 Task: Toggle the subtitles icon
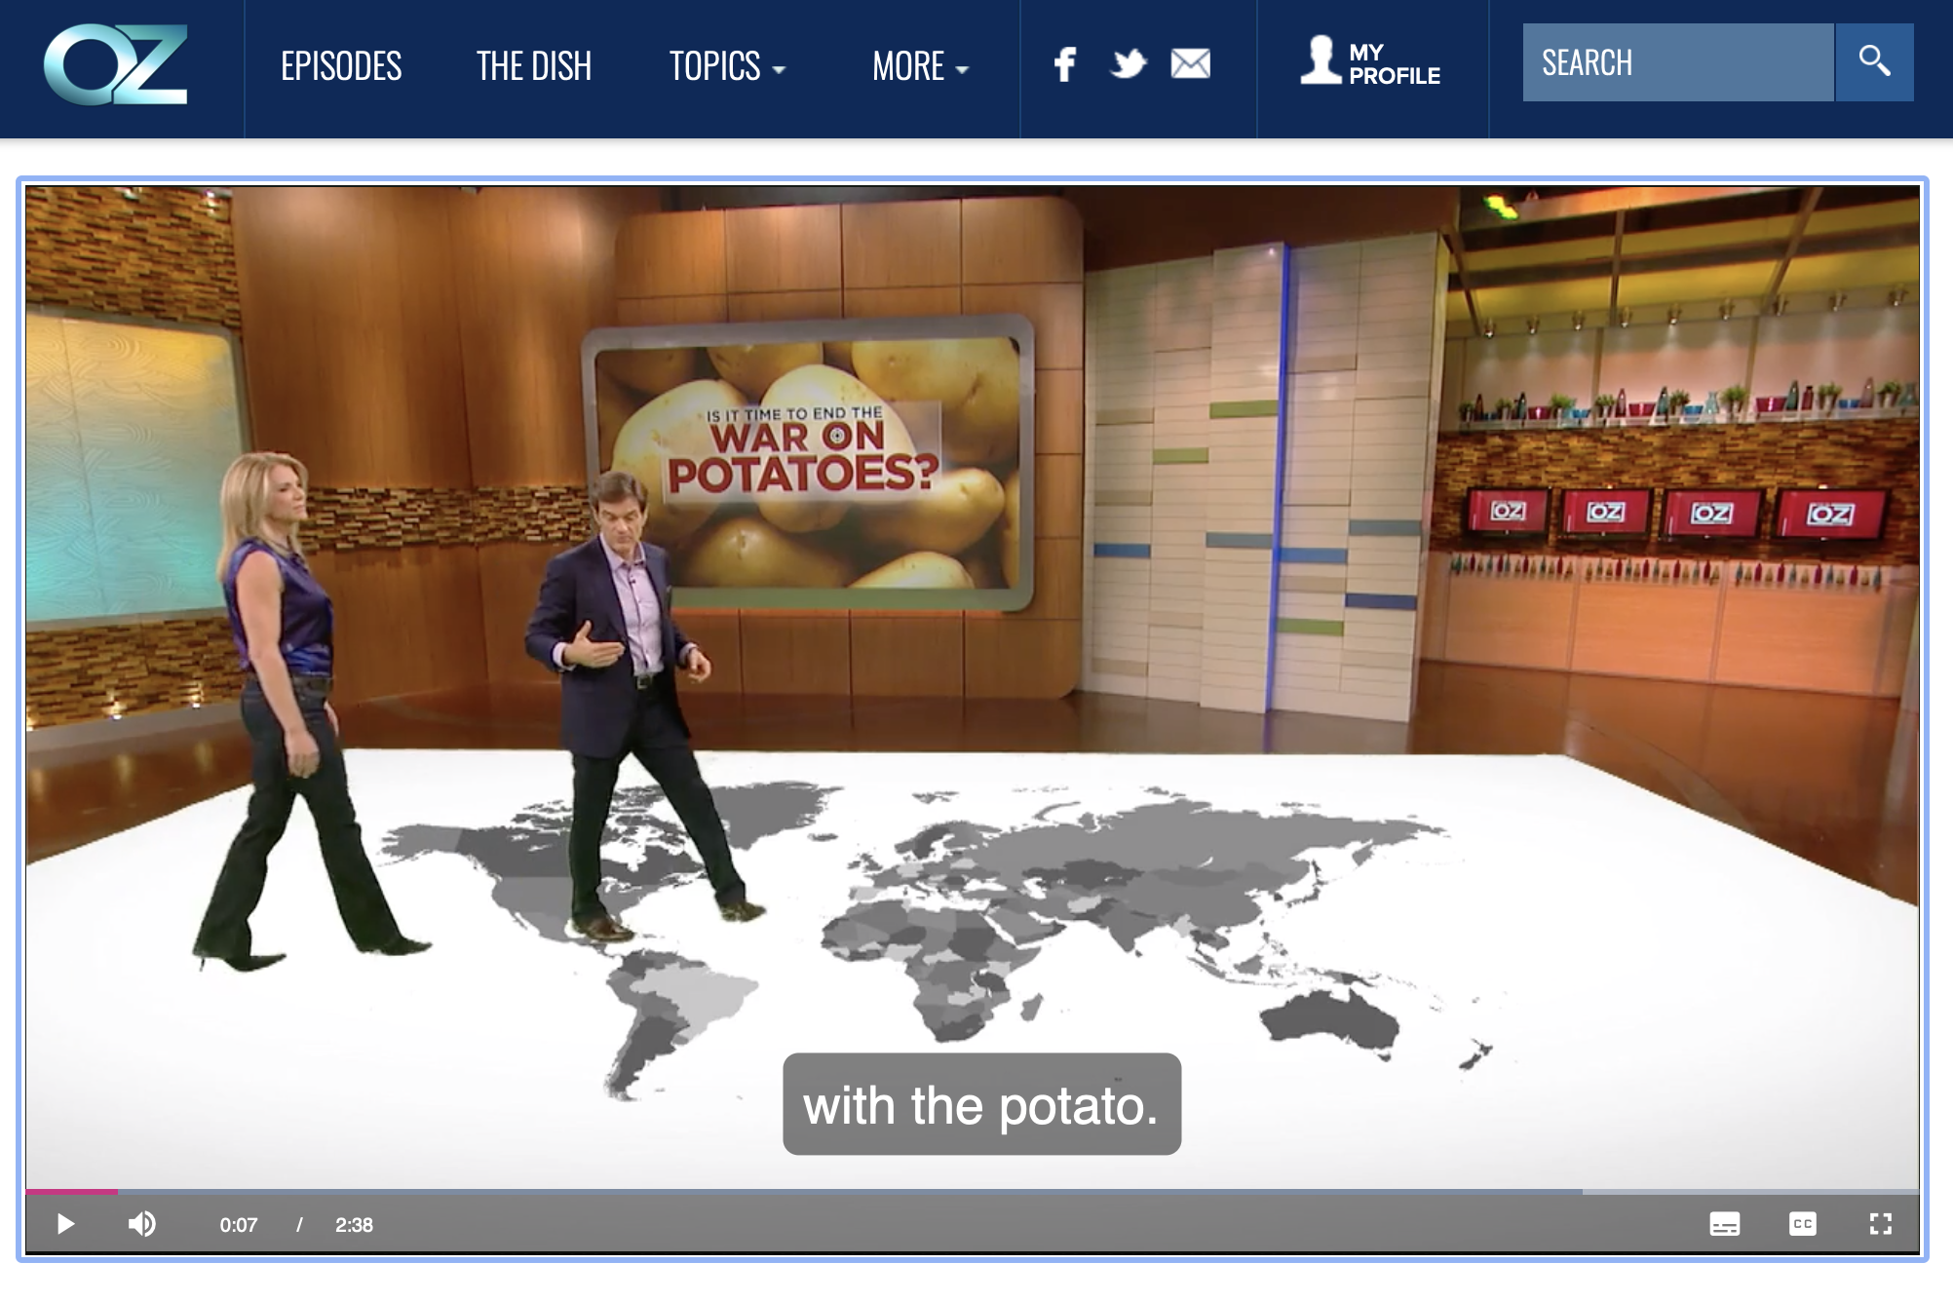1725,1224
